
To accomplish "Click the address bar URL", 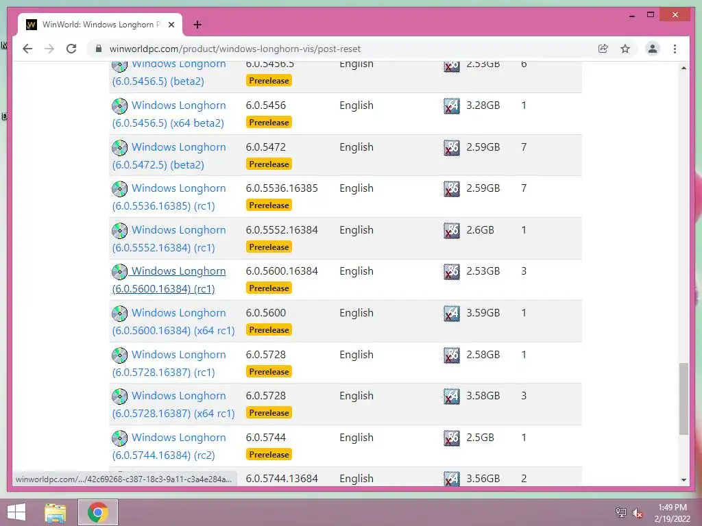I will [234, 49].
